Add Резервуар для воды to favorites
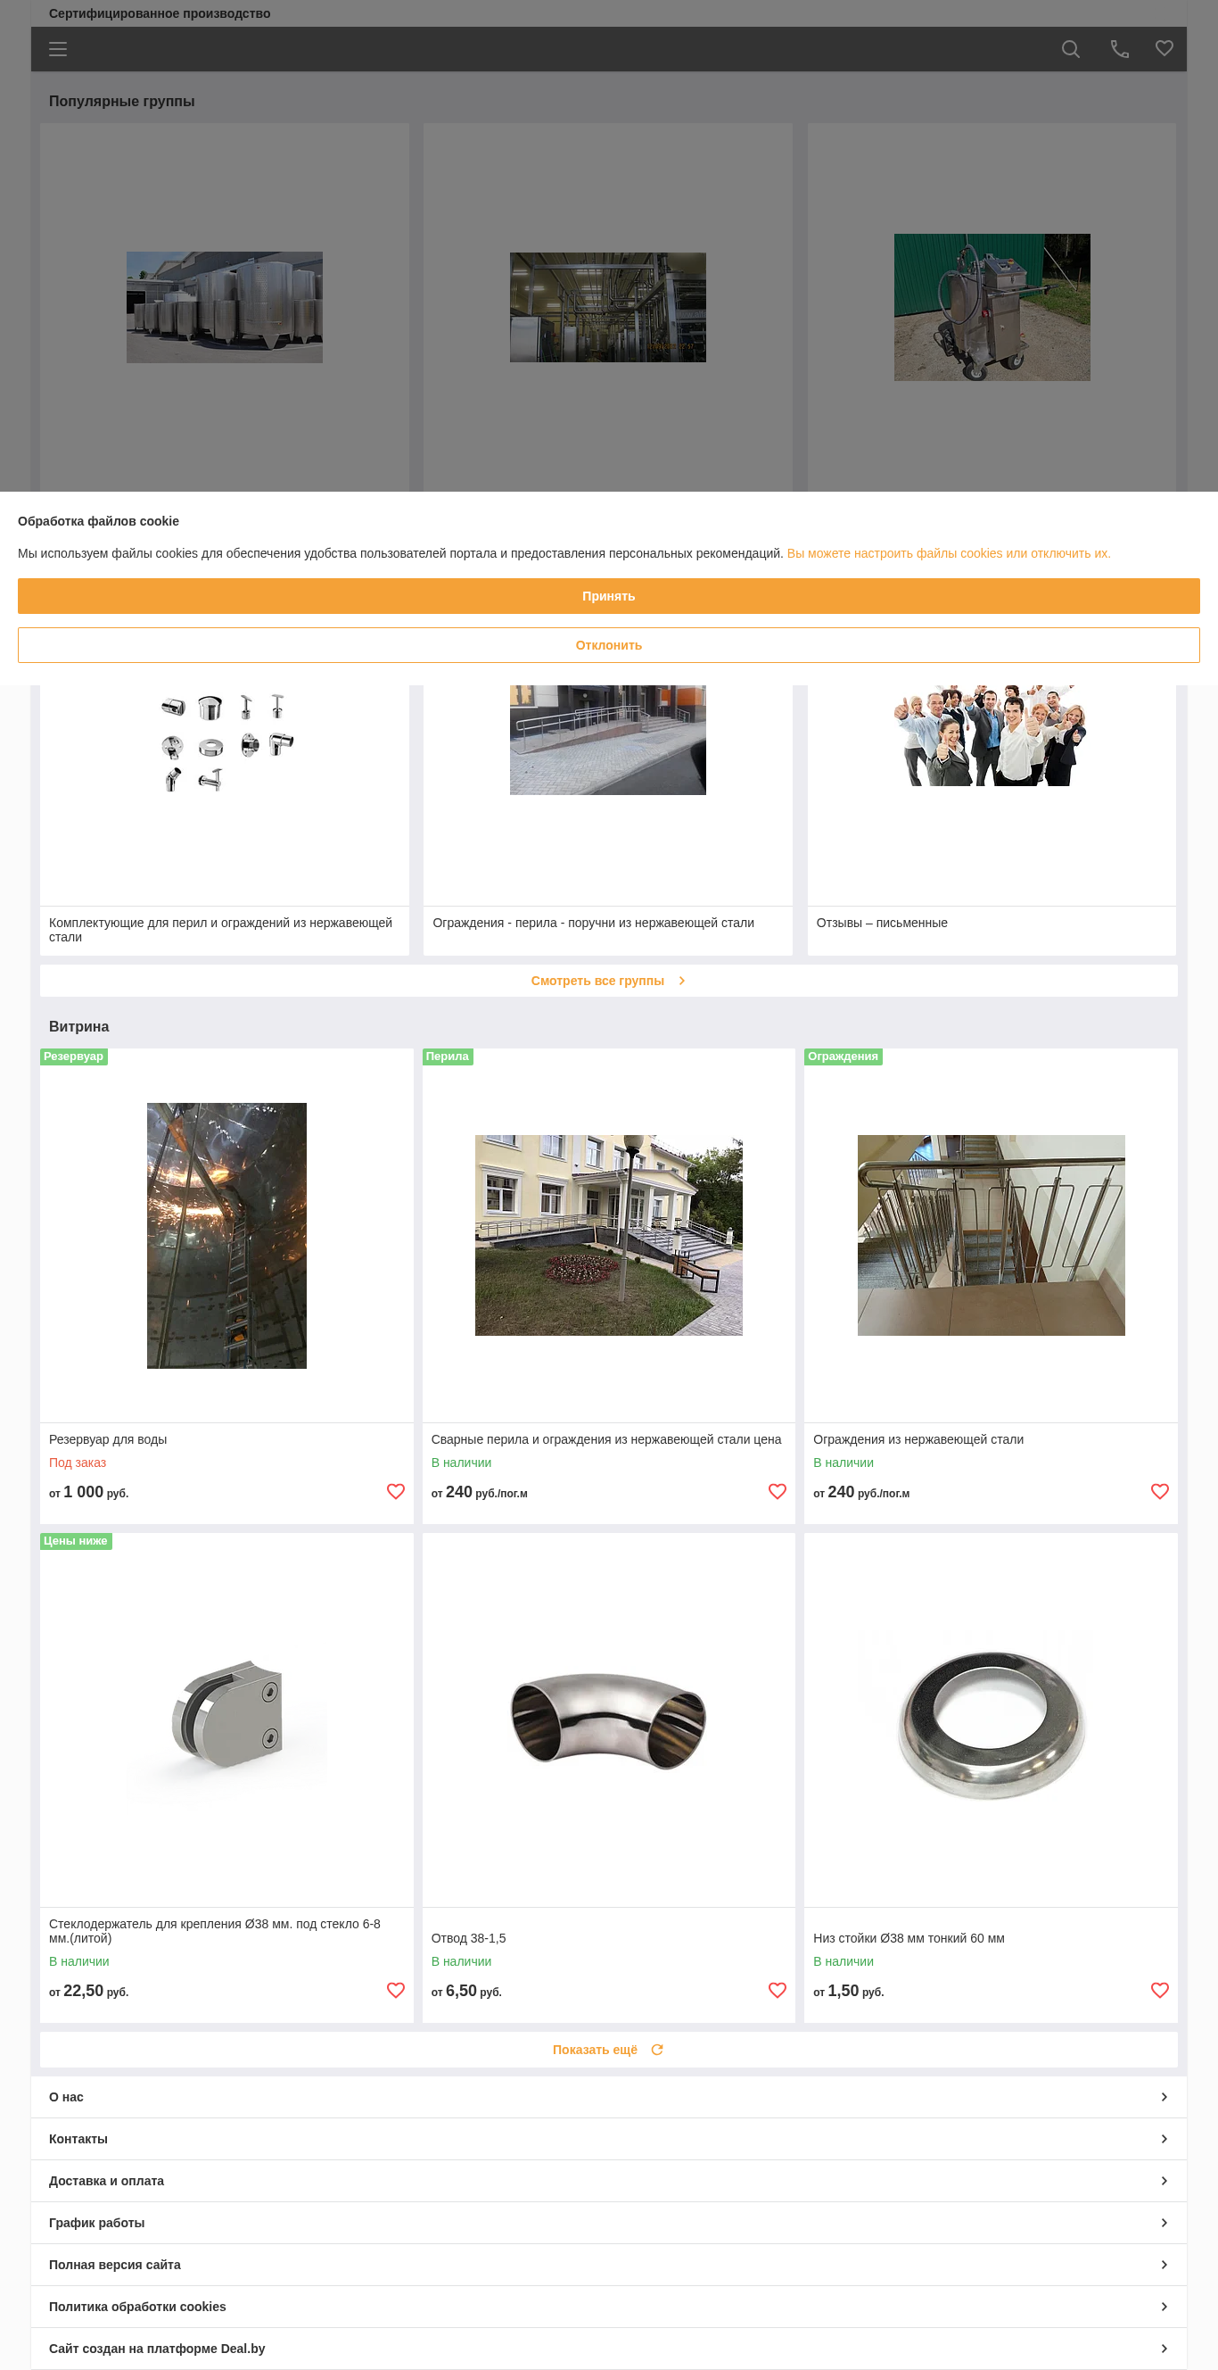The height and width of the screenshot is (2370, 1218). (x=395, y=1491)
